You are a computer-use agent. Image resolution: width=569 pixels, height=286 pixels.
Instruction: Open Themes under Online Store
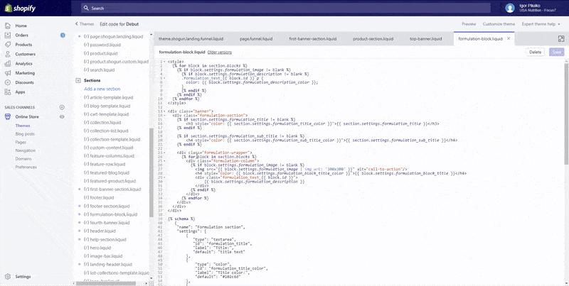(23, 126)
